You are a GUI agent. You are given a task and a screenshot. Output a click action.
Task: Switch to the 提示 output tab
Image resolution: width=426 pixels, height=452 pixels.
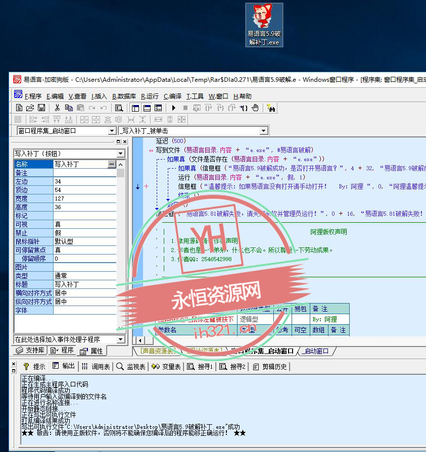34,366
